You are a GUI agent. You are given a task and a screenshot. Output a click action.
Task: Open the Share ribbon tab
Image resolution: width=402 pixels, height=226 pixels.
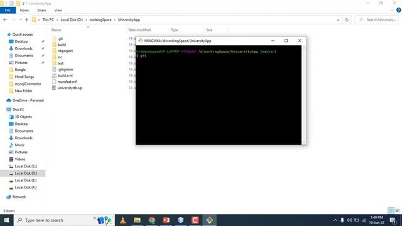tap(41, 10)
